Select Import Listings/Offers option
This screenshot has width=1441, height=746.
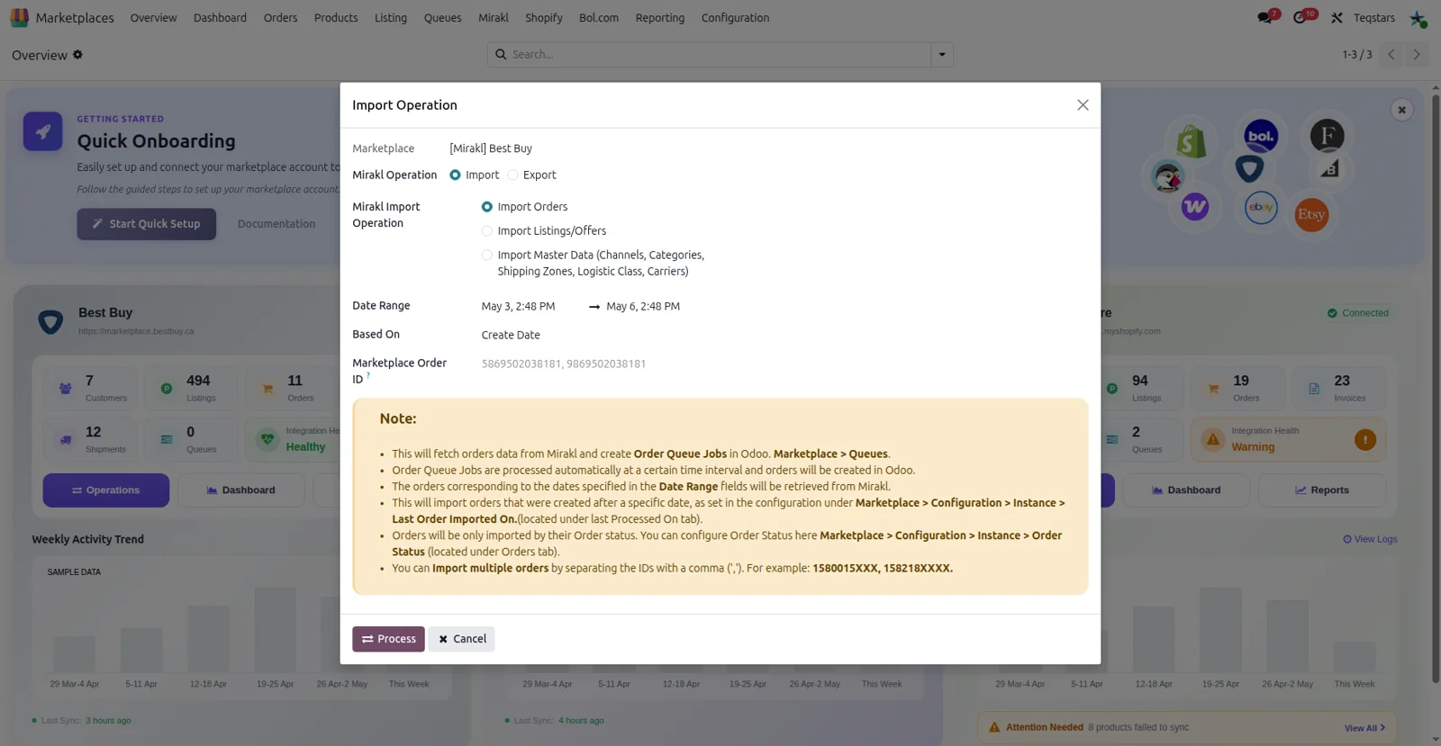pos(487,231)
